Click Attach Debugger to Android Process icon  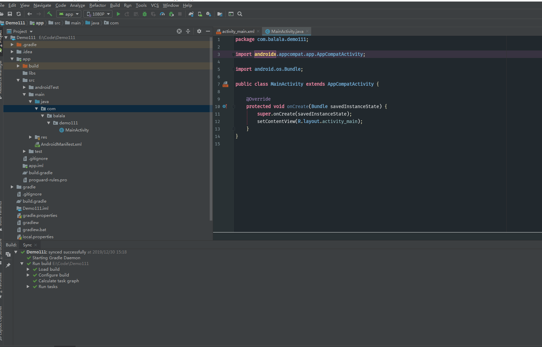point(171,14)
